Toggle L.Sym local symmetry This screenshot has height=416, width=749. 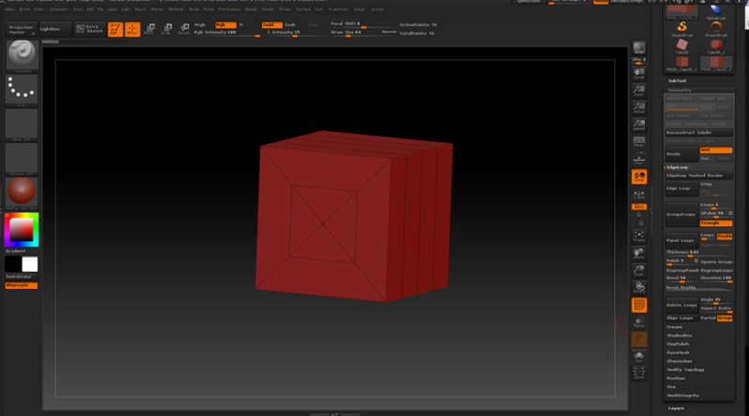tap(639, 194)
